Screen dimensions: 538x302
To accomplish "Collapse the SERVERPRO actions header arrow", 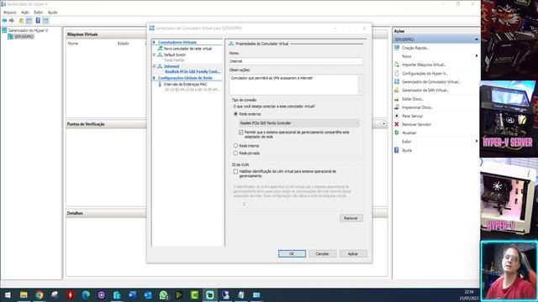I will pos(477,39).
